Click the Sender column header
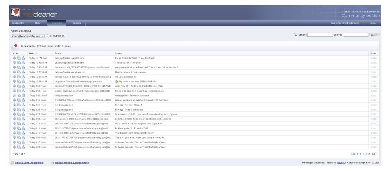Screen dimensions: 392x171 [x=58, y=53]
